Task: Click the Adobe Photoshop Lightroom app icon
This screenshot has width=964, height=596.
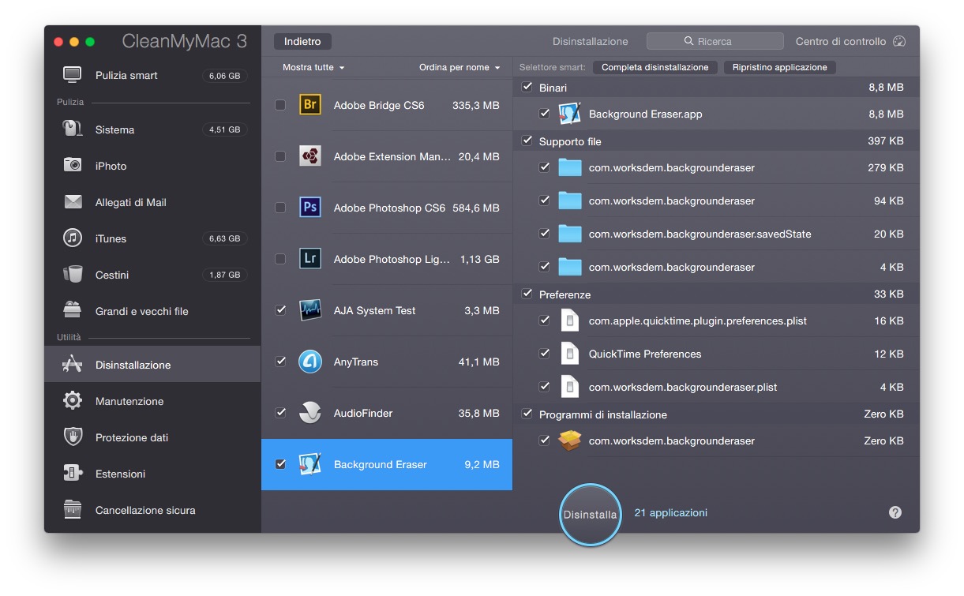Action: pyautogui.click(x=310, y=259)
